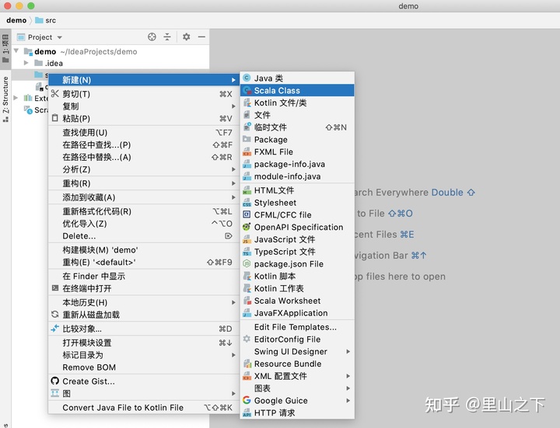Expand the .idea folder
Image resolution: width=560 pixels, height=428 pixels.
[26, 63]
